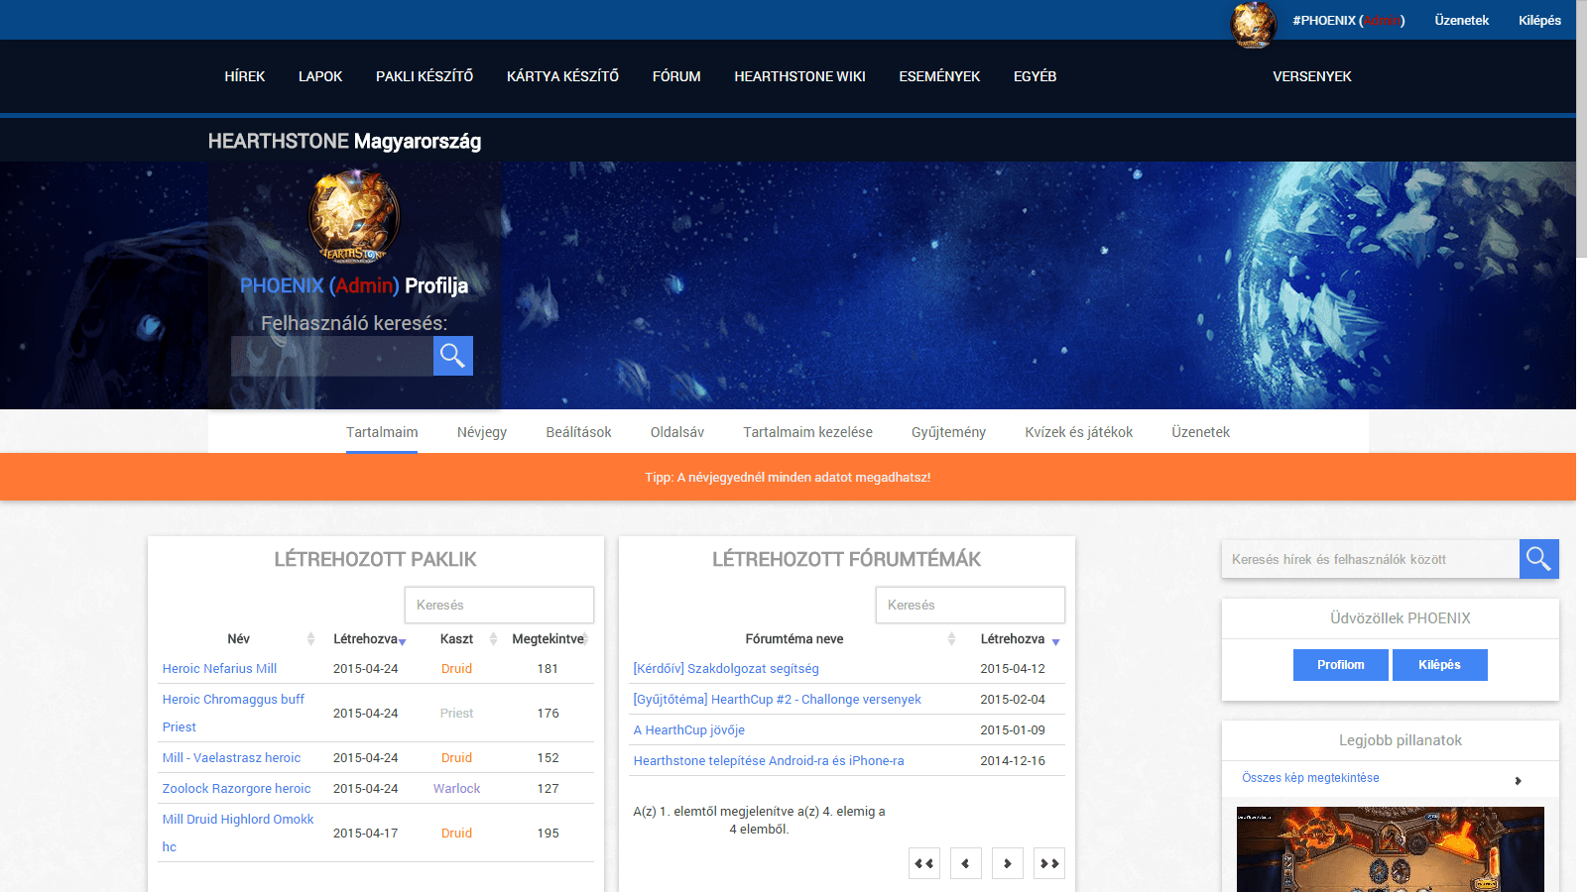Click the Warlock class in Zoolock row
This screenshot has width=1587, height=892.
click(x=456, y=789)
